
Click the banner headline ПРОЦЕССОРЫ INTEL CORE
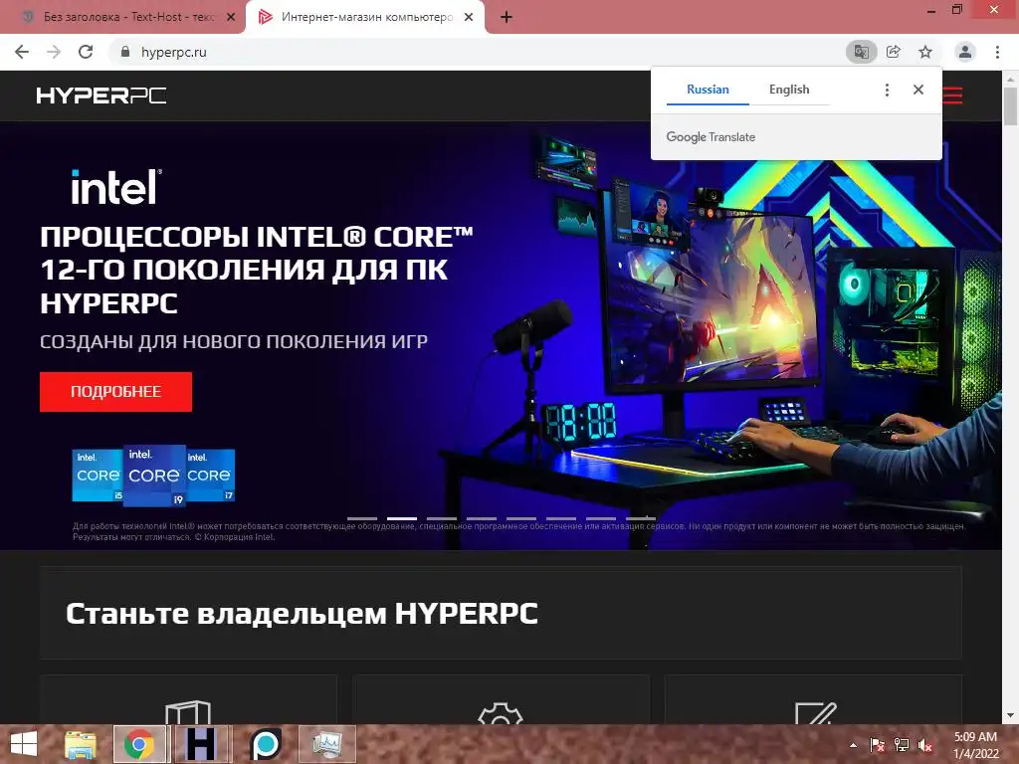257,270
